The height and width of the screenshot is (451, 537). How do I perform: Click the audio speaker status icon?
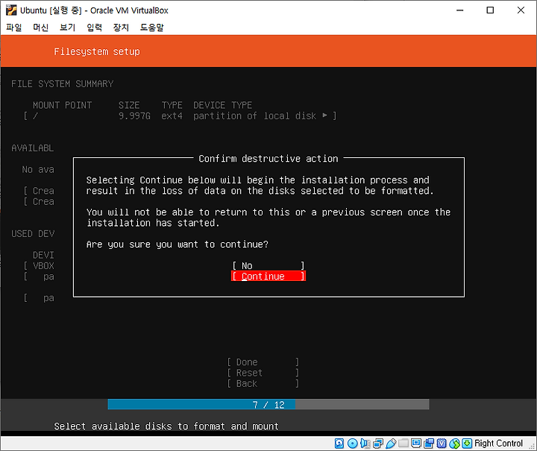(365, 443)
